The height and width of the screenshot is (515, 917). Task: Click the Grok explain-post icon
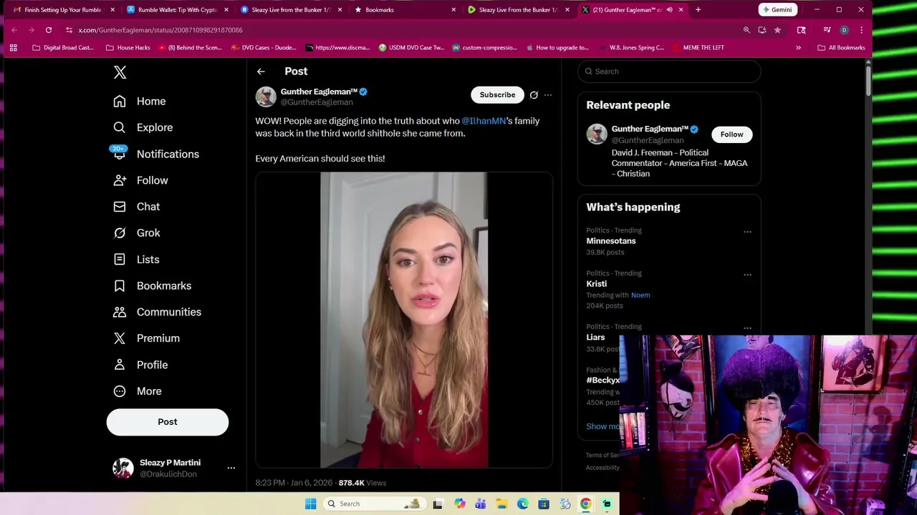pyautogui.click(x=534, y=94)
